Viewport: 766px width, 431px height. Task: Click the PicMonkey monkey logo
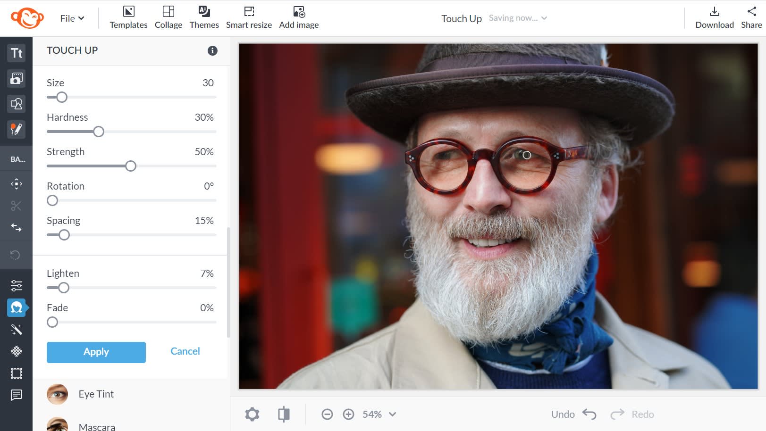pyautogui.click(x=27, y=18)
